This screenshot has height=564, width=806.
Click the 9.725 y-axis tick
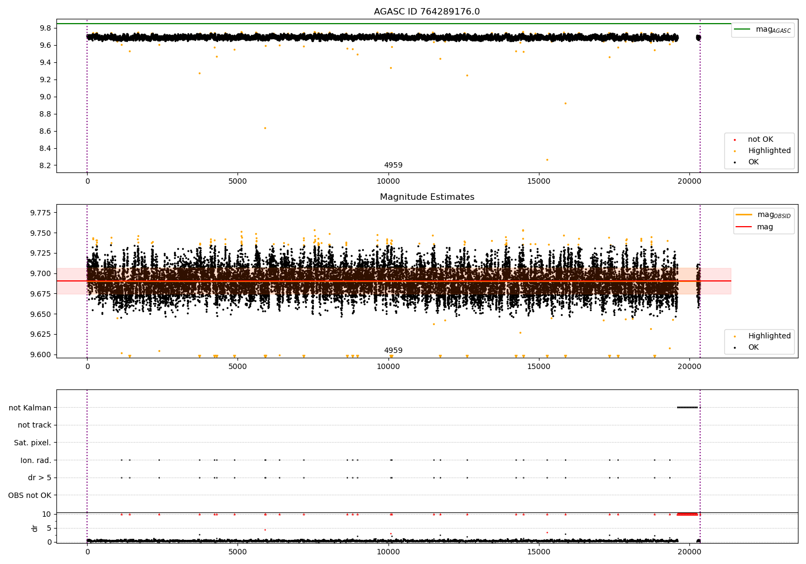(41, 253)
